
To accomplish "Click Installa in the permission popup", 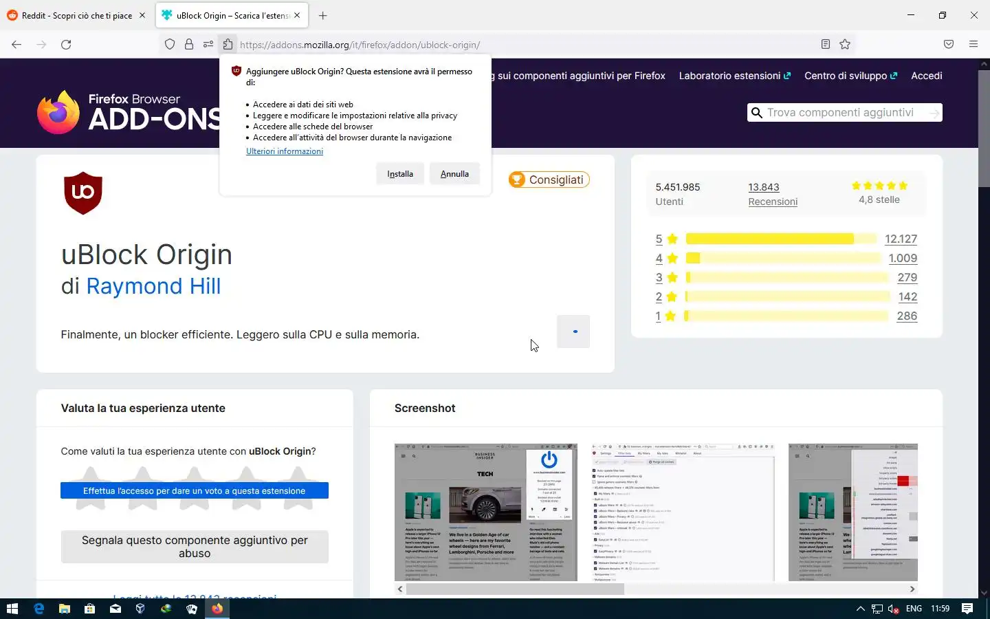I will point(400,174).
